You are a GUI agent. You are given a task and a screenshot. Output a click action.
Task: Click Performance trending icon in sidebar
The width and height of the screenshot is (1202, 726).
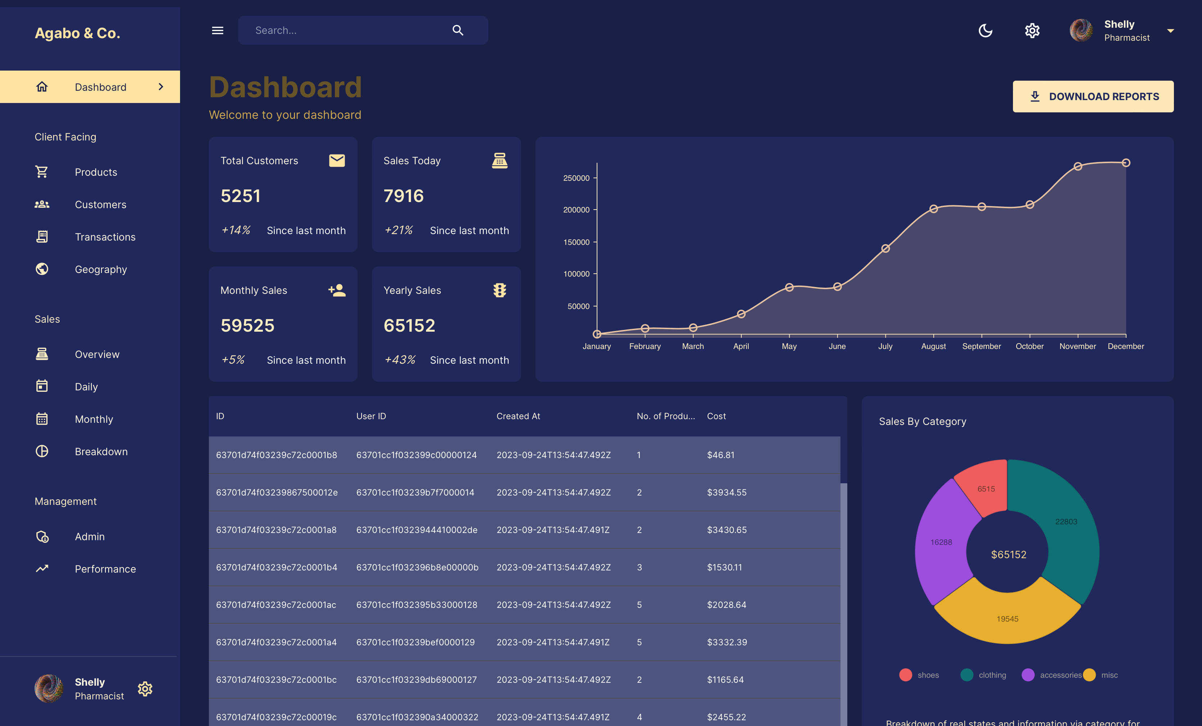pyautogui.click(x=42, y=568)
